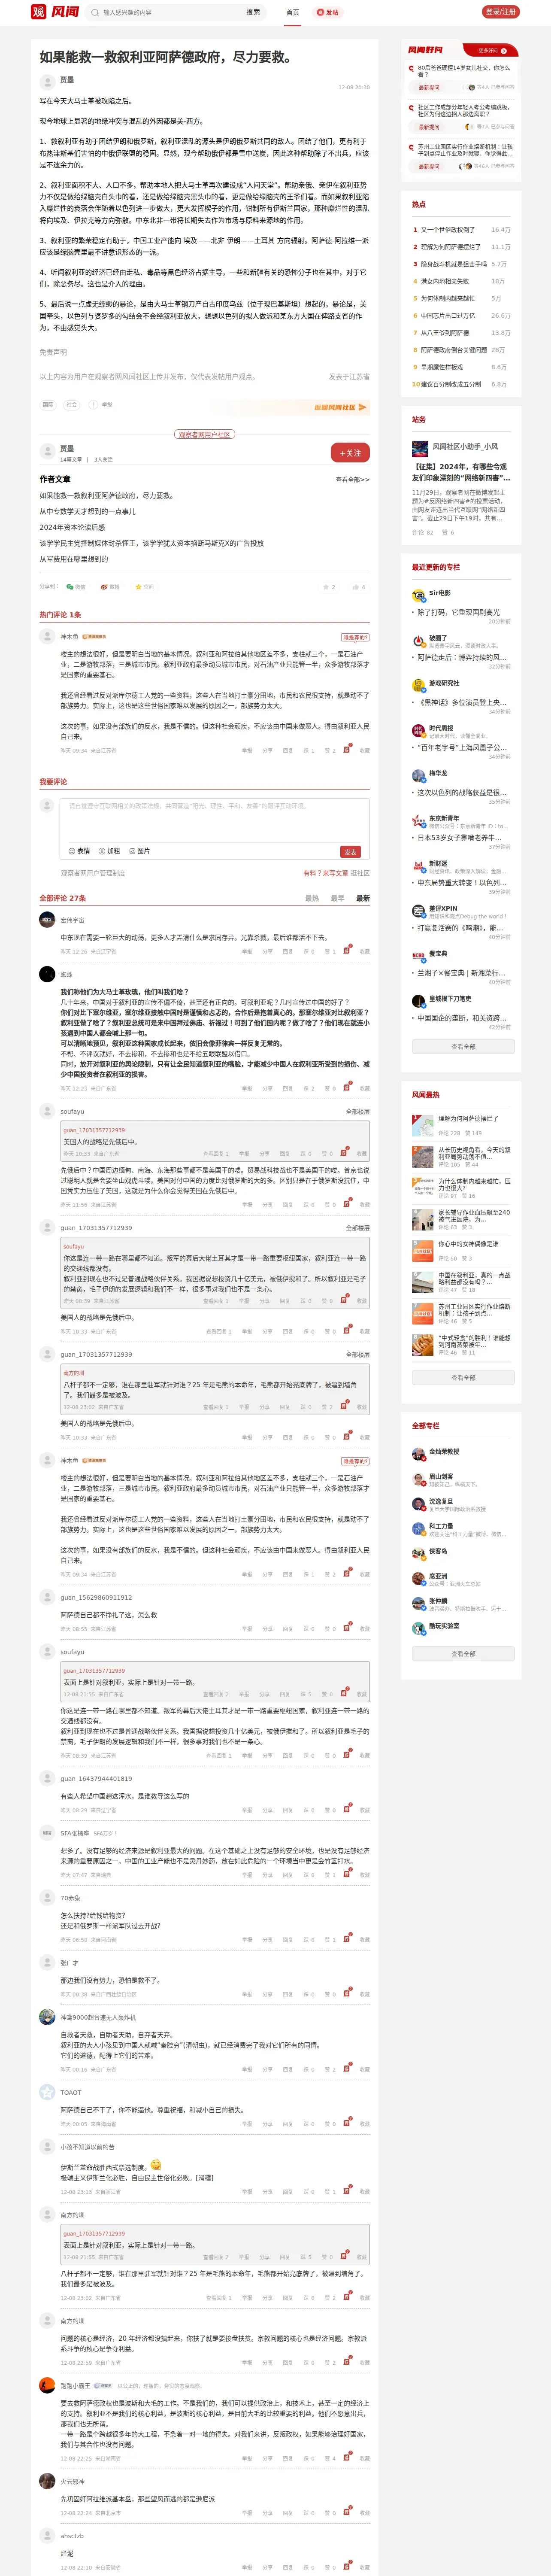The image size is (551, 2576).
Task: Click the +关注 follow button
Action: tap(350, 453)
